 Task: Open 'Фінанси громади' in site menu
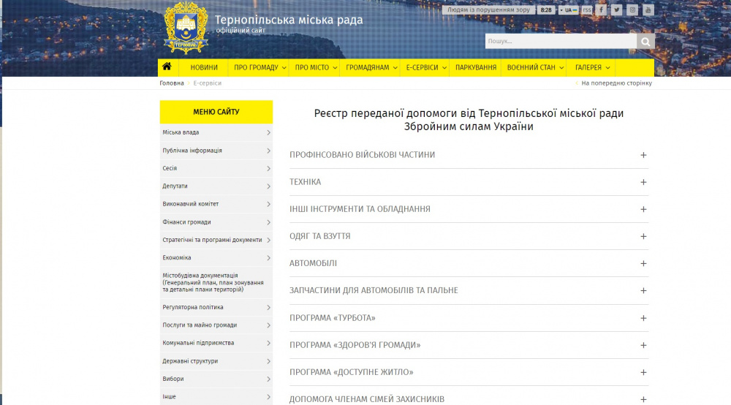(x=216, y=222)
